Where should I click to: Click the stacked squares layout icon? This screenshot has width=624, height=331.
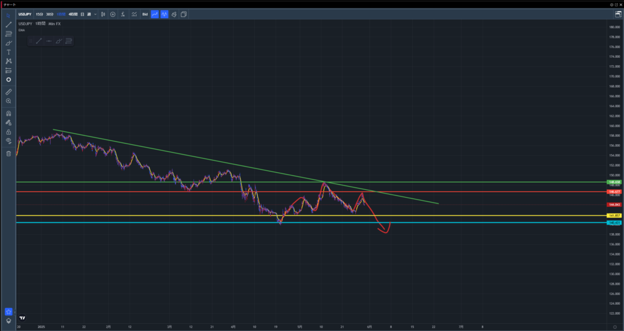pyautogui.click(x=183, y=15)
